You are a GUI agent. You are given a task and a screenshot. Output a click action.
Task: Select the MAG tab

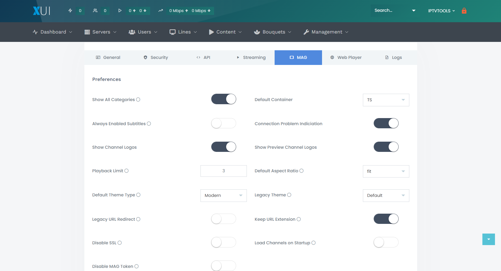point(298,58)
